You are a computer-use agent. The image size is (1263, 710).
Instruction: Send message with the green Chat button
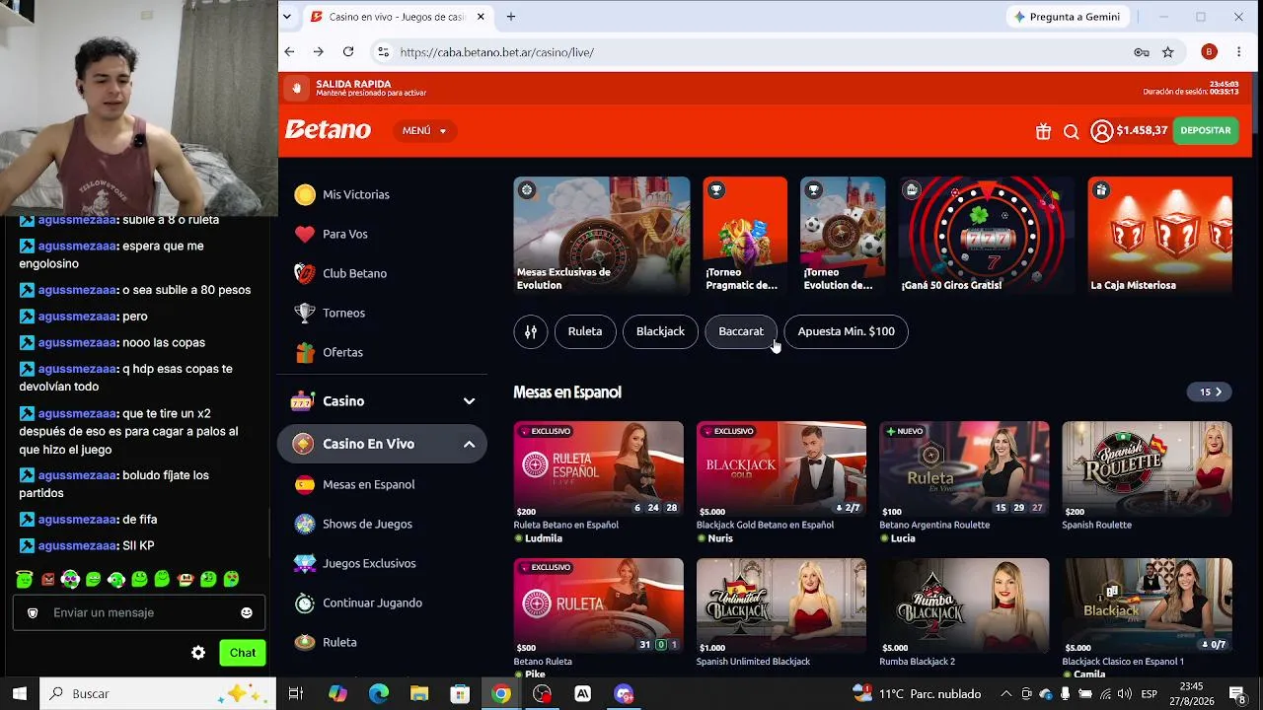click(243, 653)
